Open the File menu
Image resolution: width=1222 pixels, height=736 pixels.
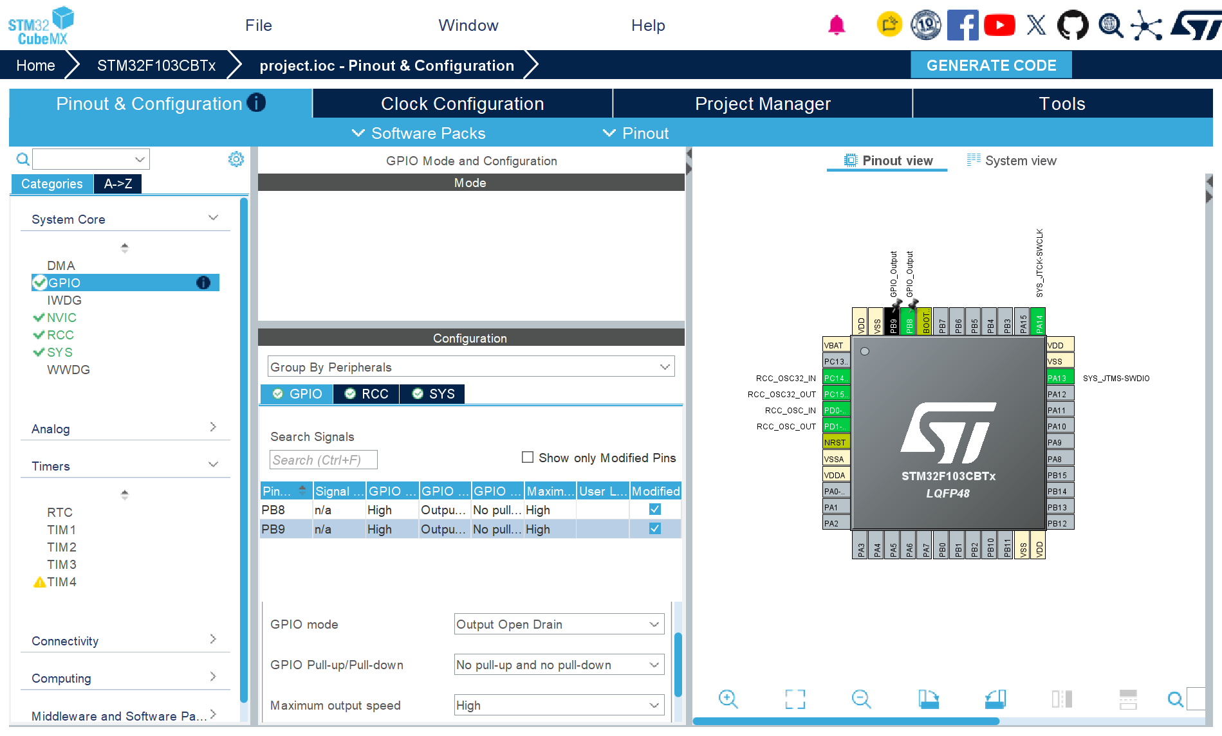(x=259, y=25)
